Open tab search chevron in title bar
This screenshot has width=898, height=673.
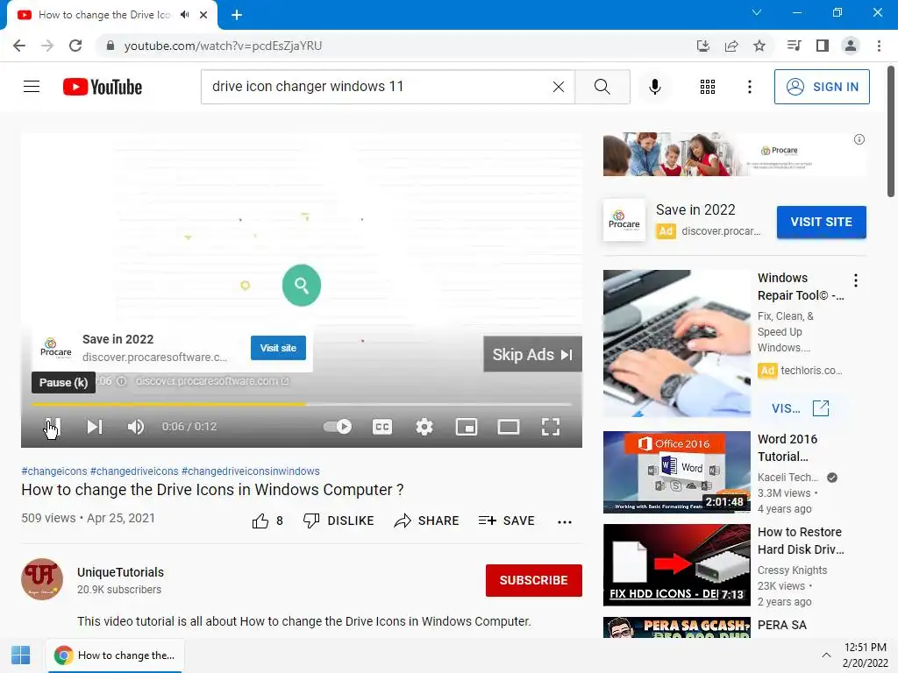point(757,12)
